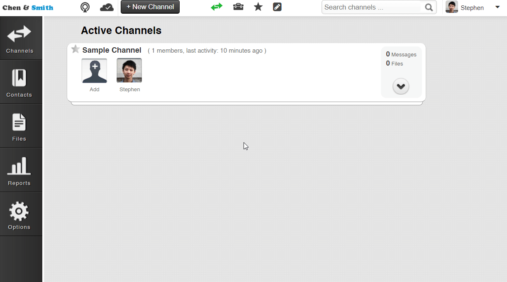Click the star favorites icon in top bar
The image size is (507, 282).
[x=258, y=7]
